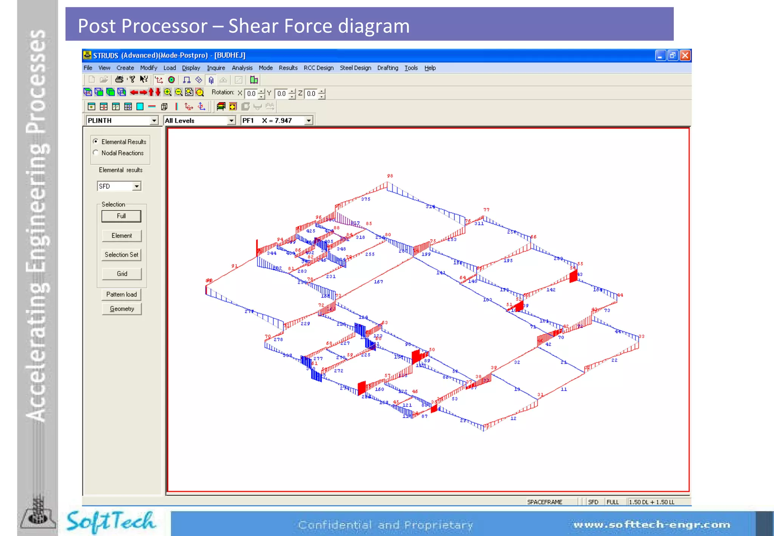Screen dimensions: 774x536
Task: Click the Rotation Y value field
Action: pos(282,93)
